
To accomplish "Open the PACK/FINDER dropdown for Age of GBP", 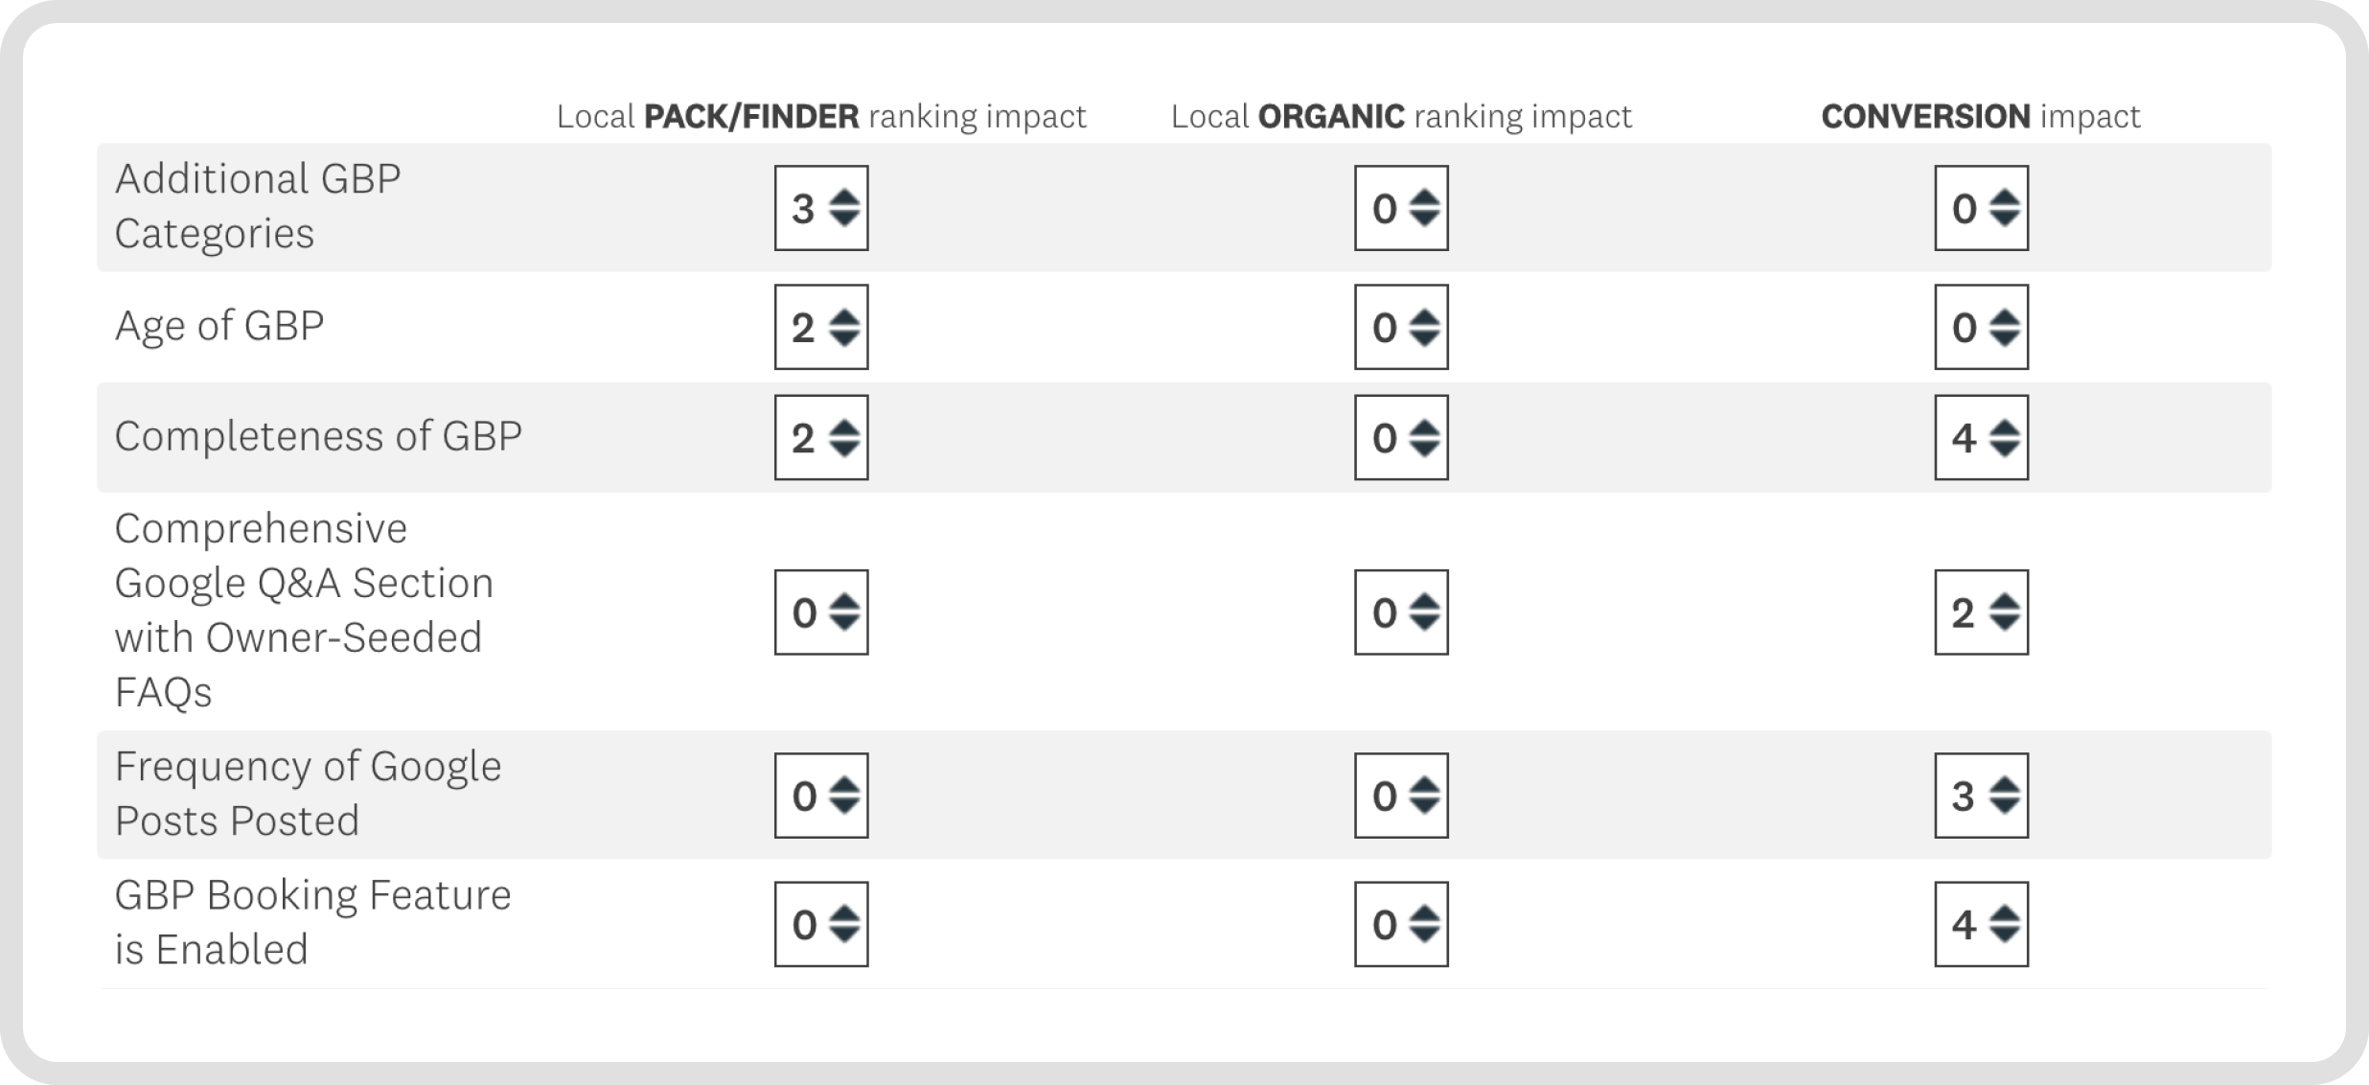I will tap(821, 327).
